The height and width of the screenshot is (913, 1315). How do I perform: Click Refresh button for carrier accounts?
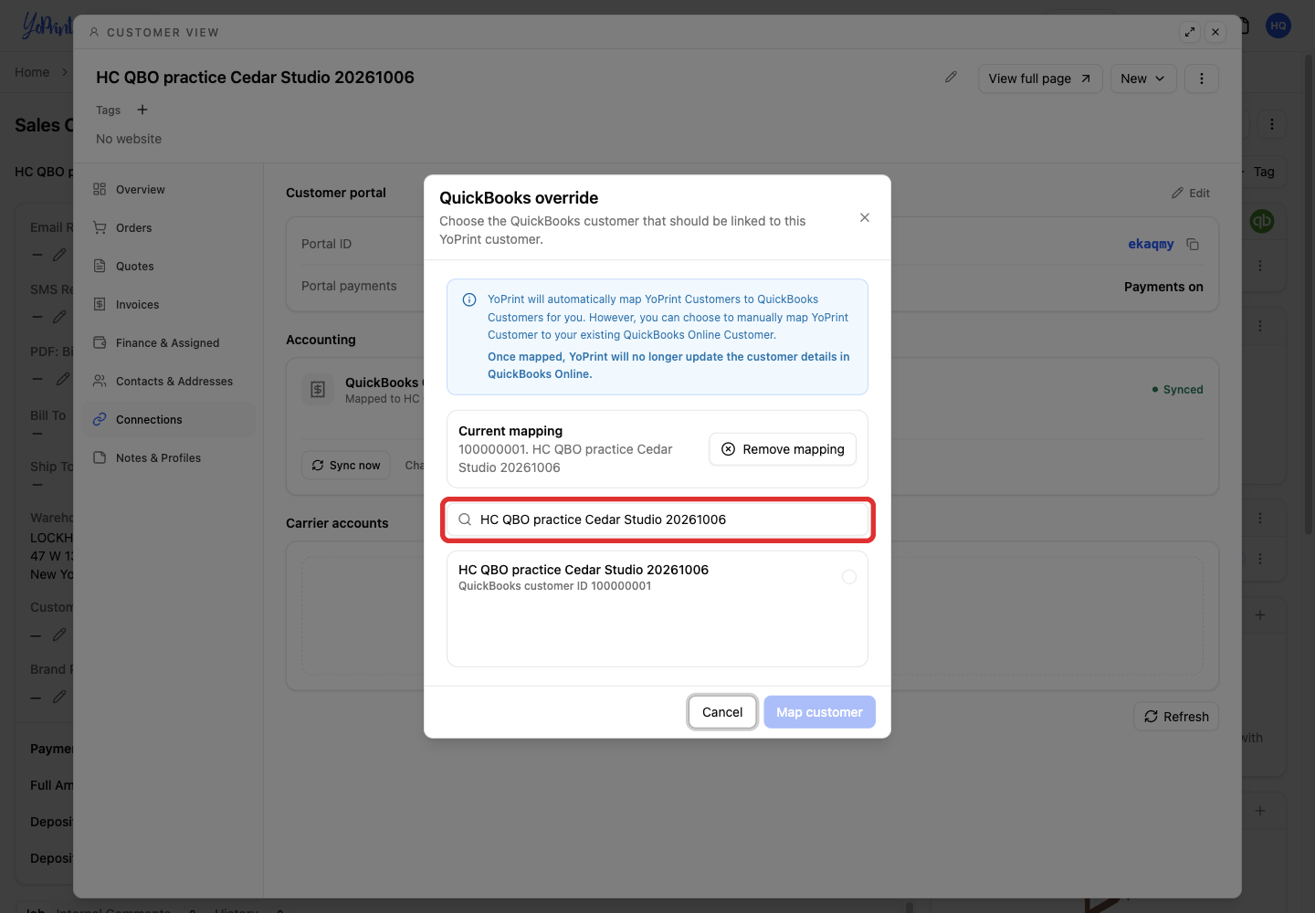1176,717
